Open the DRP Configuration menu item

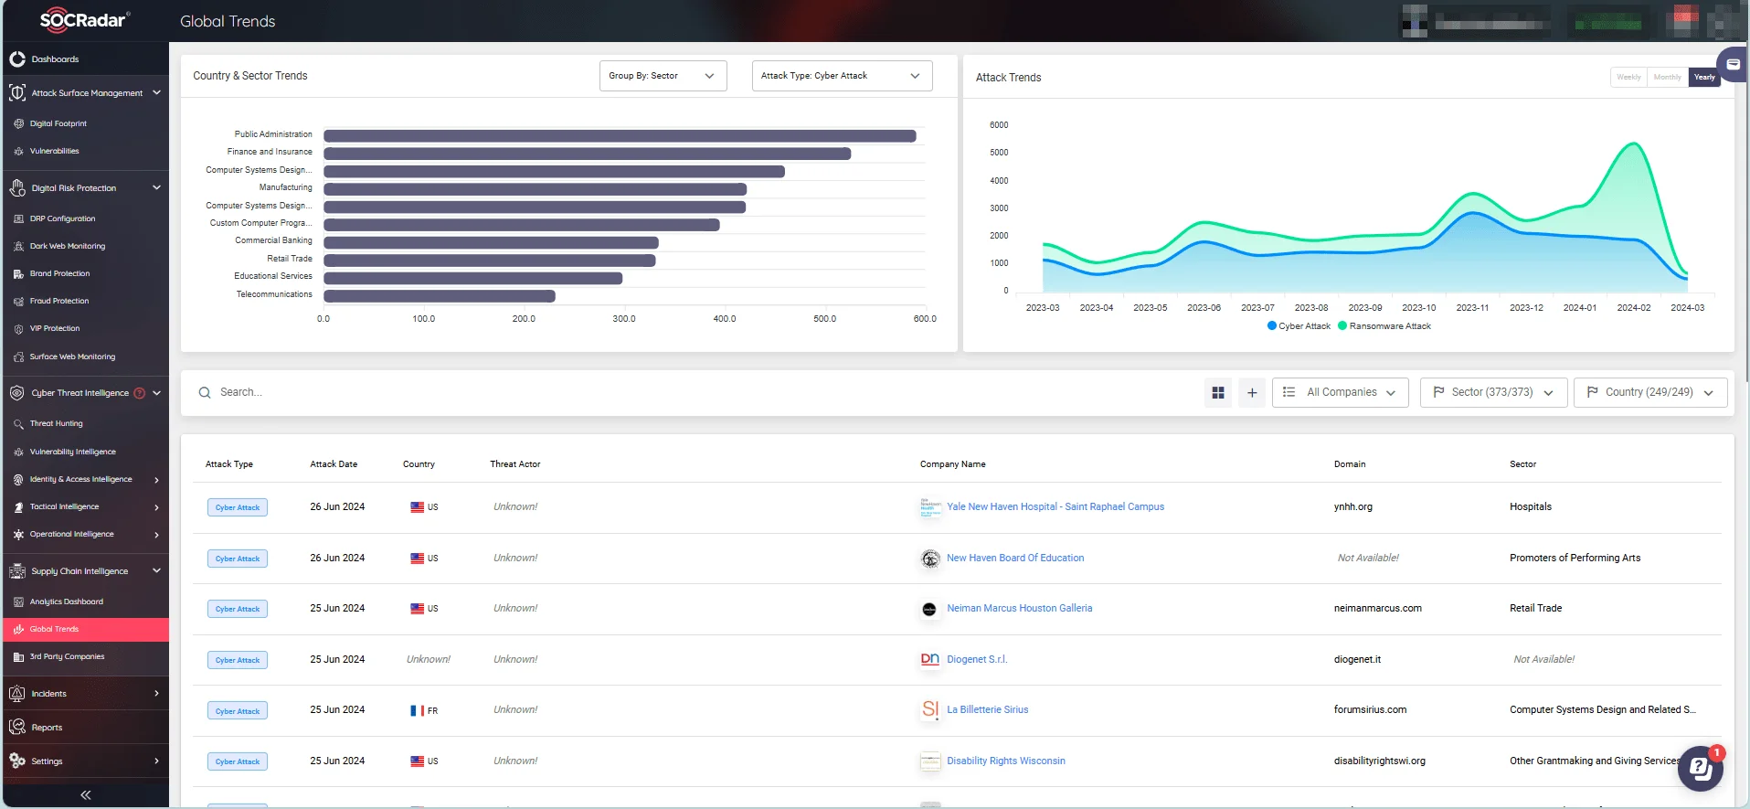point(62,218)
